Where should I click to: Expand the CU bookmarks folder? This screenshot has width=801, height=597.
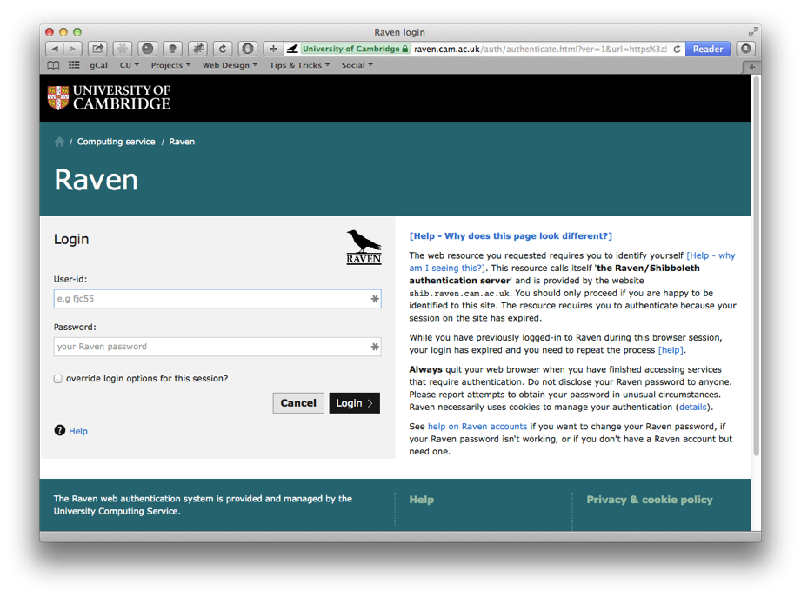point(130,65)
